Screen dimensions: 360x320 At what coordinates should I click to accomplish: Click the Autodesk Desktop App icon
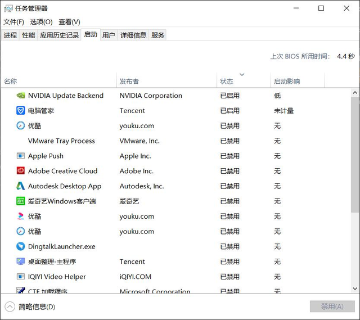(x=21, y=186)
